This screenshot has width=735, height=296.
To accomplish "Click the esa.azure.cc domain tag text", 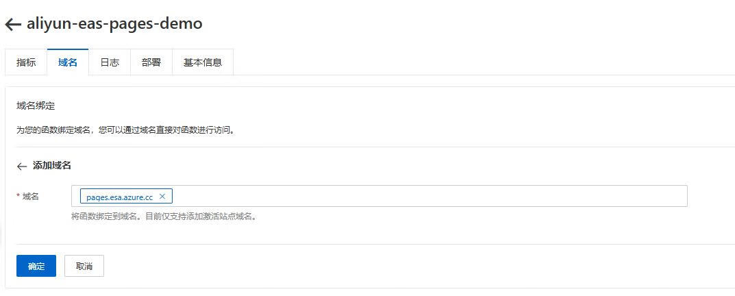I will click(x=119, y=197).
